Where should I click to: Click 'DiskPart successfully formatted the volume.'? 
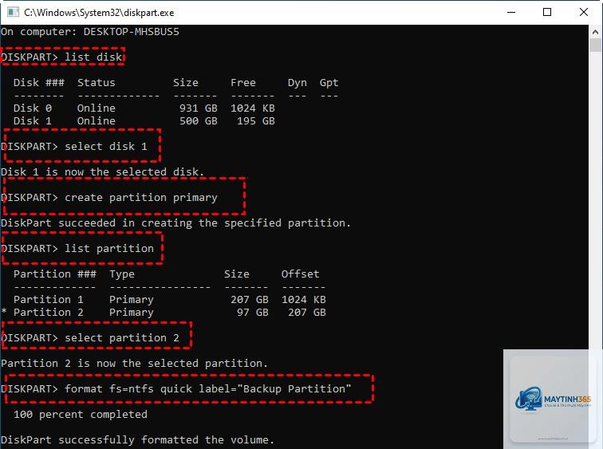point(137,439)
